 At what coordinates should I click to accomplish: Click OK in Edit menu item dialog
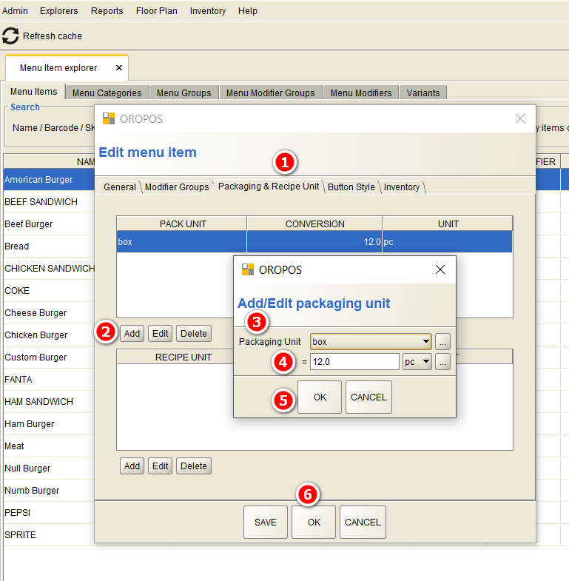point(314,522)
